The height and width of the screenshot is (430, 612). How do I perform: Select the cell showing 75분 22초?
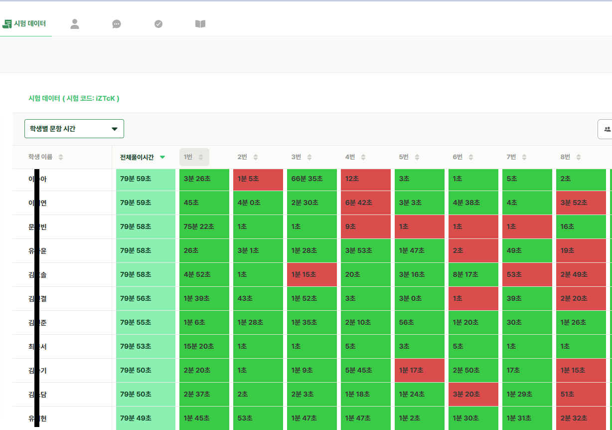(204, 226)
